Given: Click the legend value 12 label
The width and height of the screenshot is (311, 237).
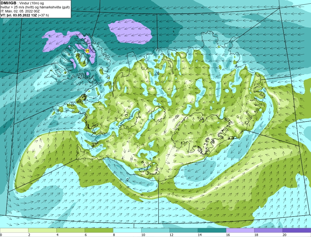Looking at the screenshot, I should coord(171,235).
